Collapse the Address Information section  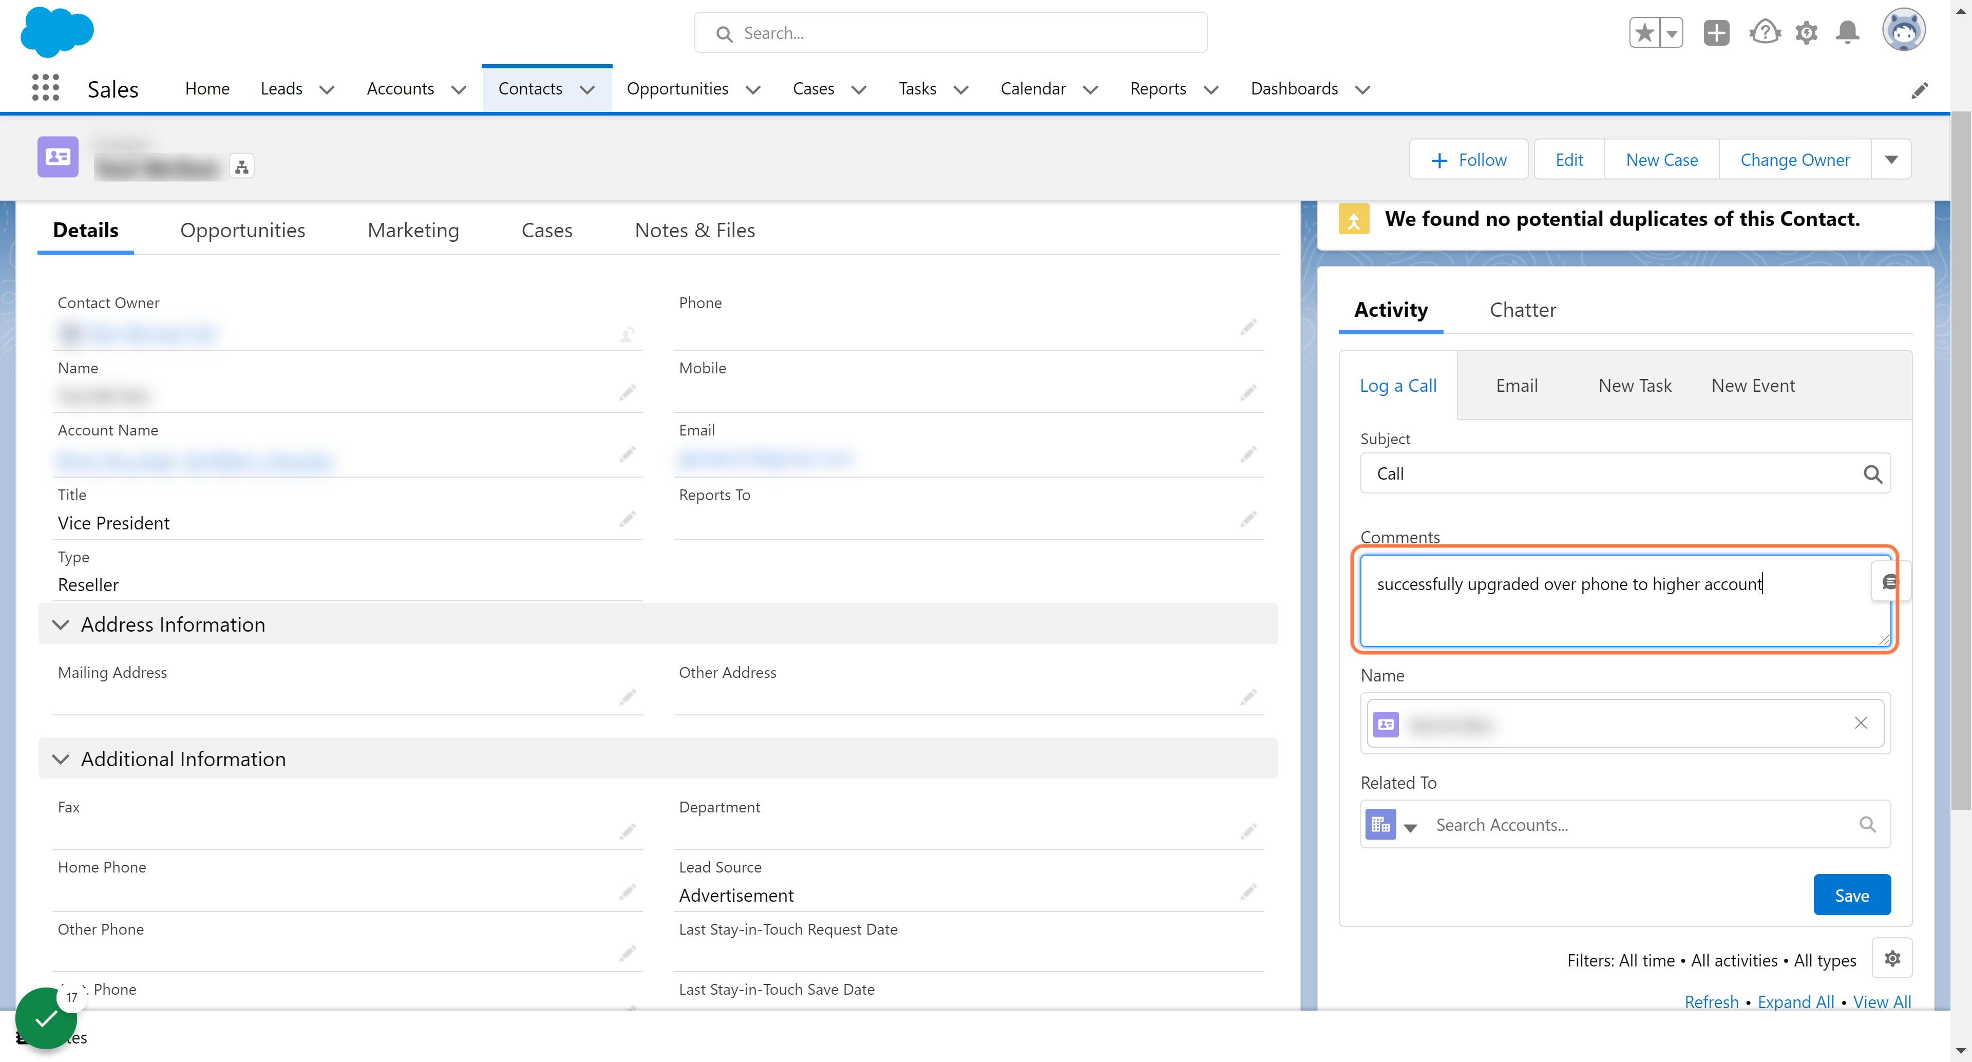tap(61, 625)
